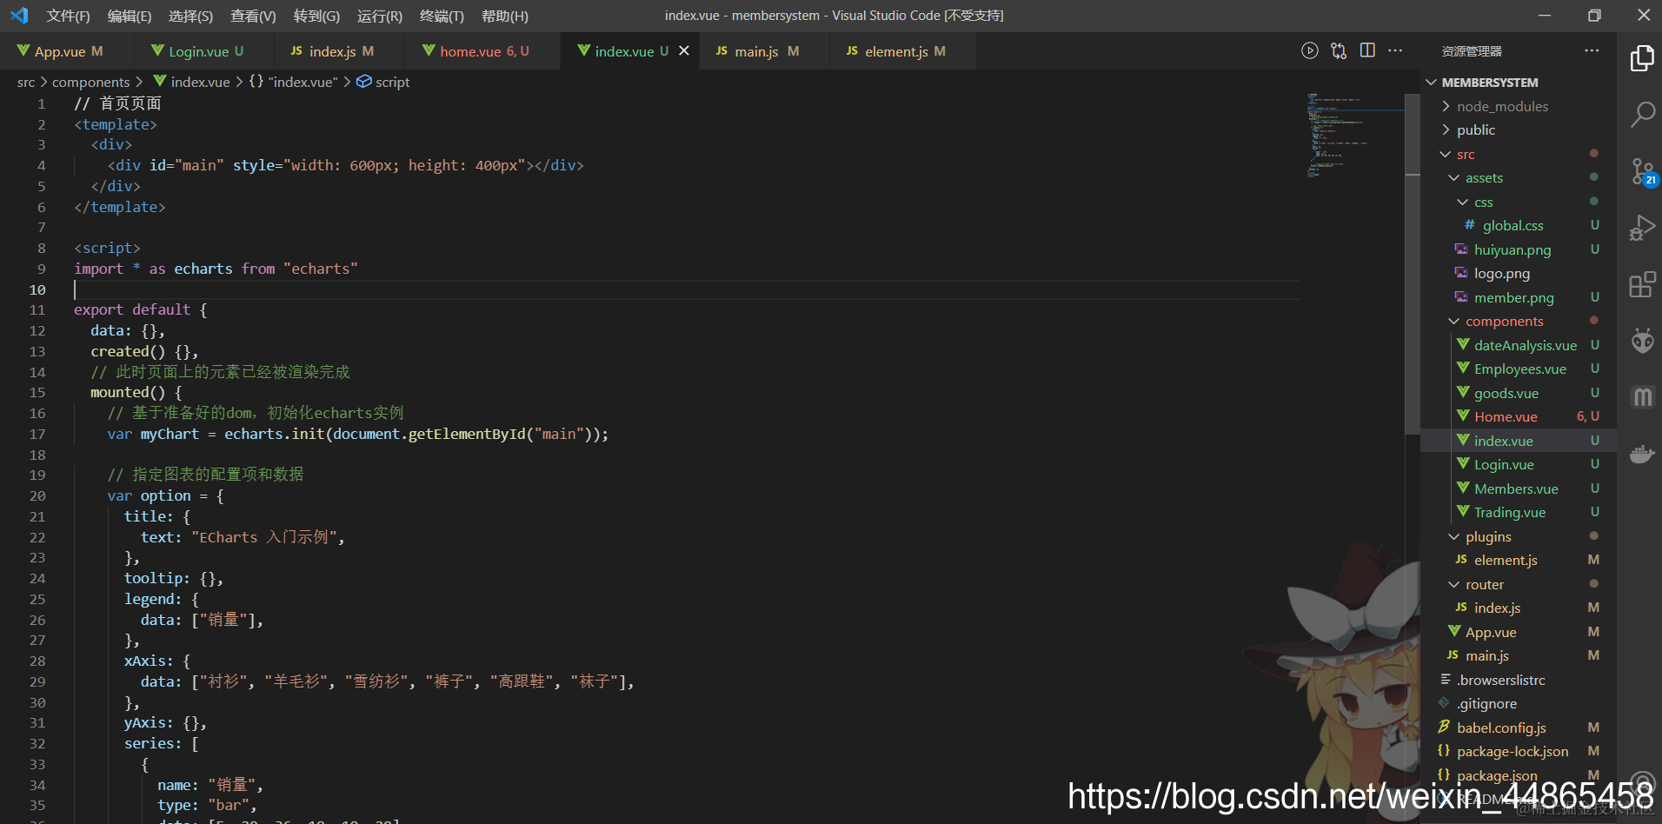Open Run and Debug view icon

[1642, 228]
